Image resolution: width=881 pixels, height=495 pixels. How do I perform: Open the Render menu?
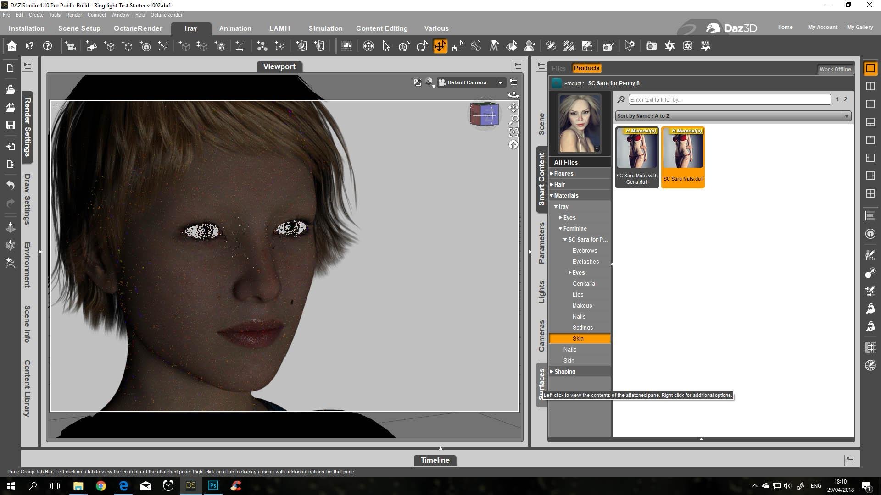click(x=74, y=15)
